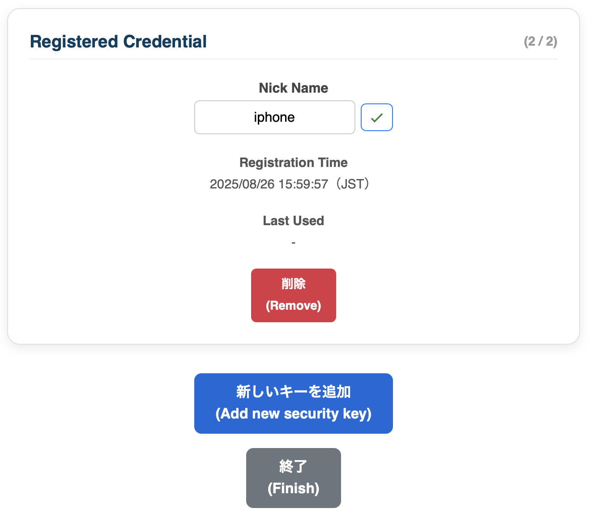Click the divider line below the heading

293,59
